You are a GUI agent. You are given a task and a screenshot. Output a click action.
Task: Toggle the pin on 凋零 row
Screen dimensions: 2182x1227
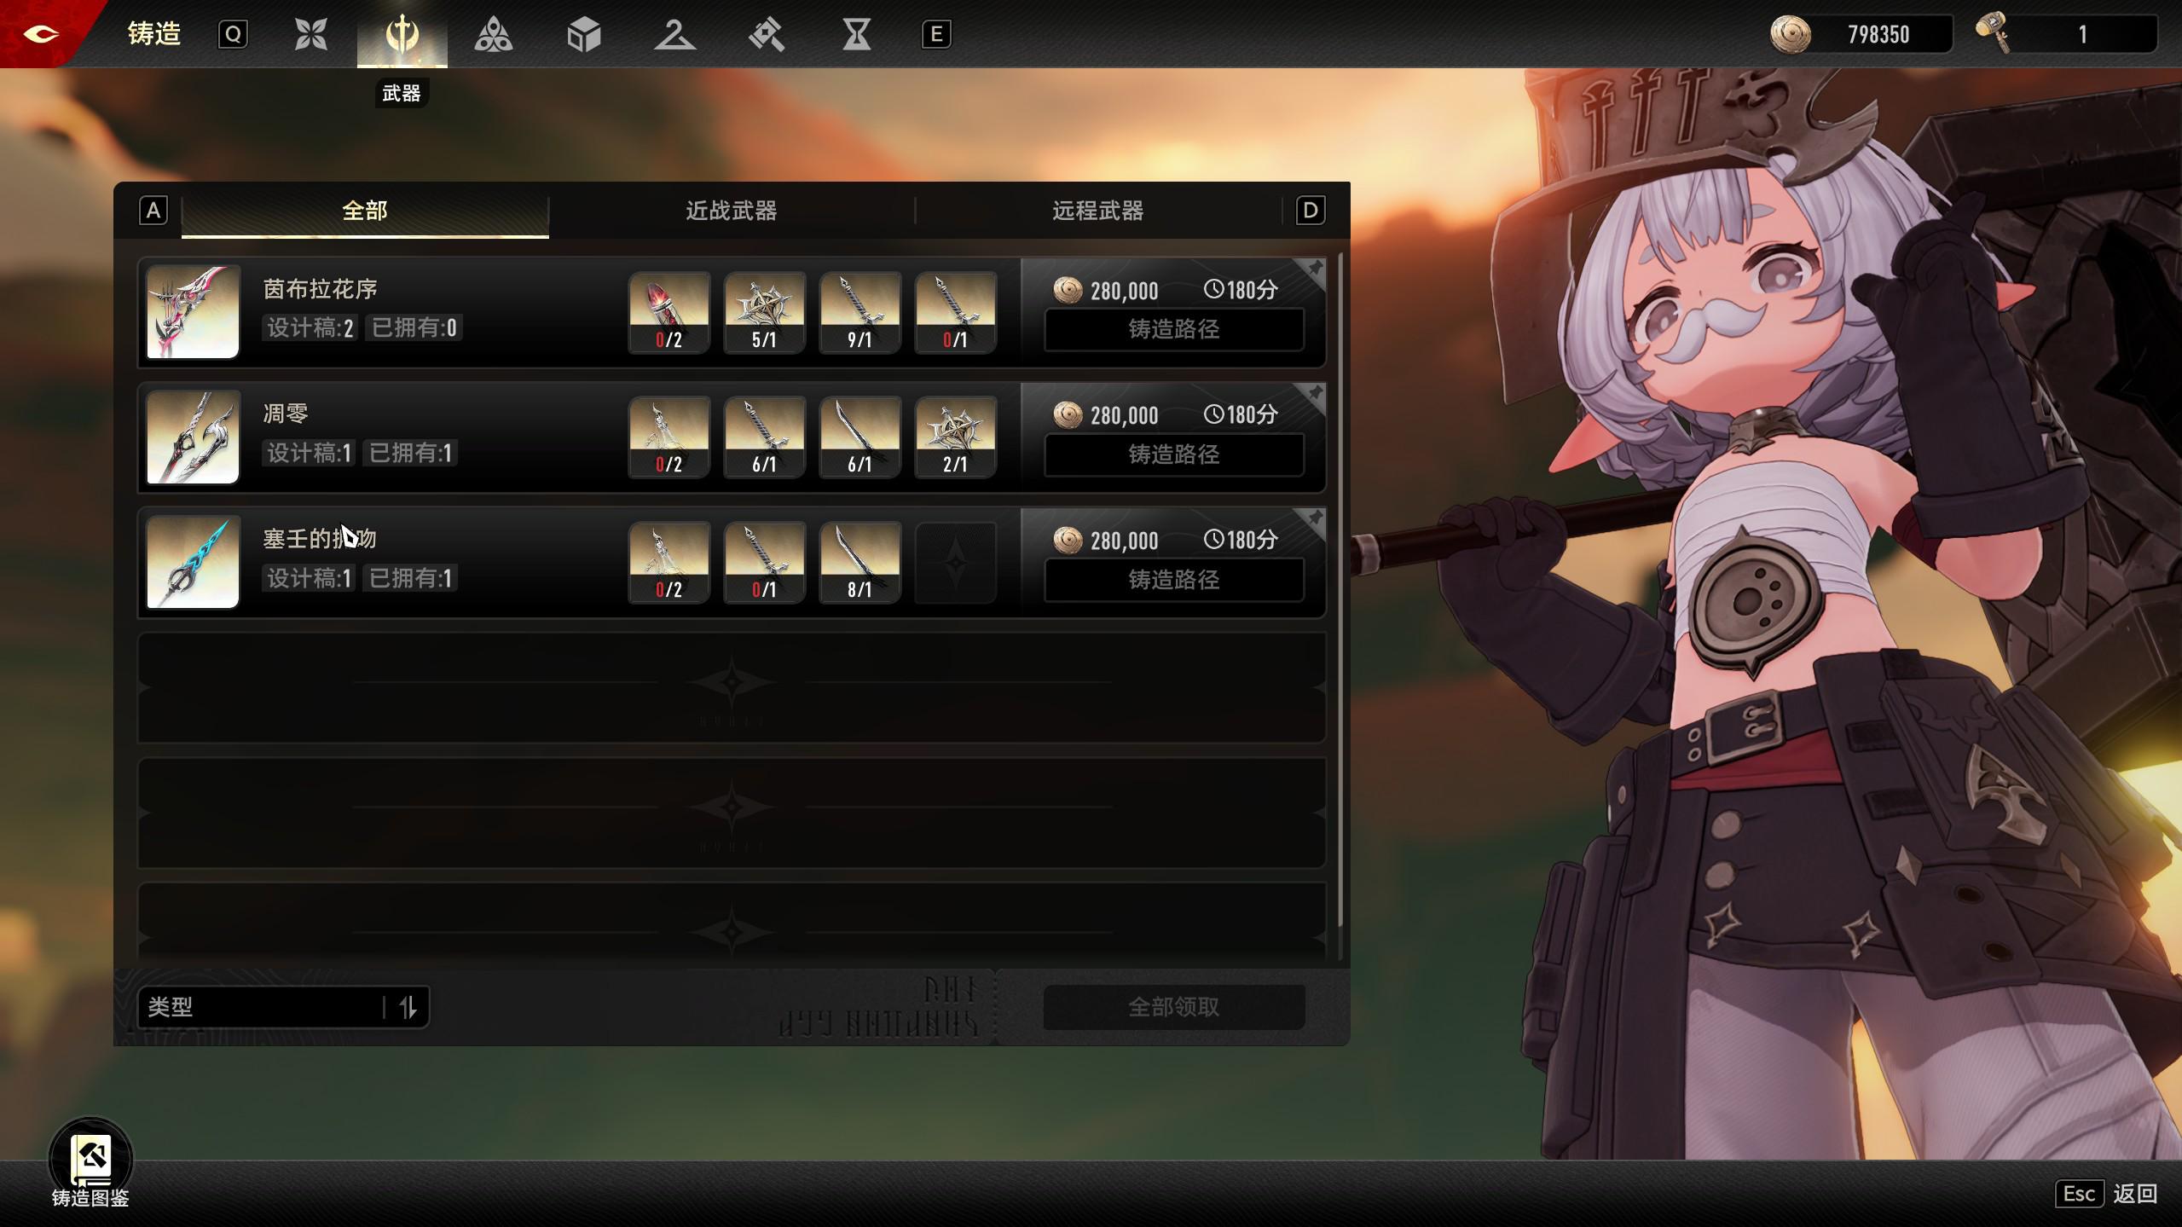coord(1315,394)
